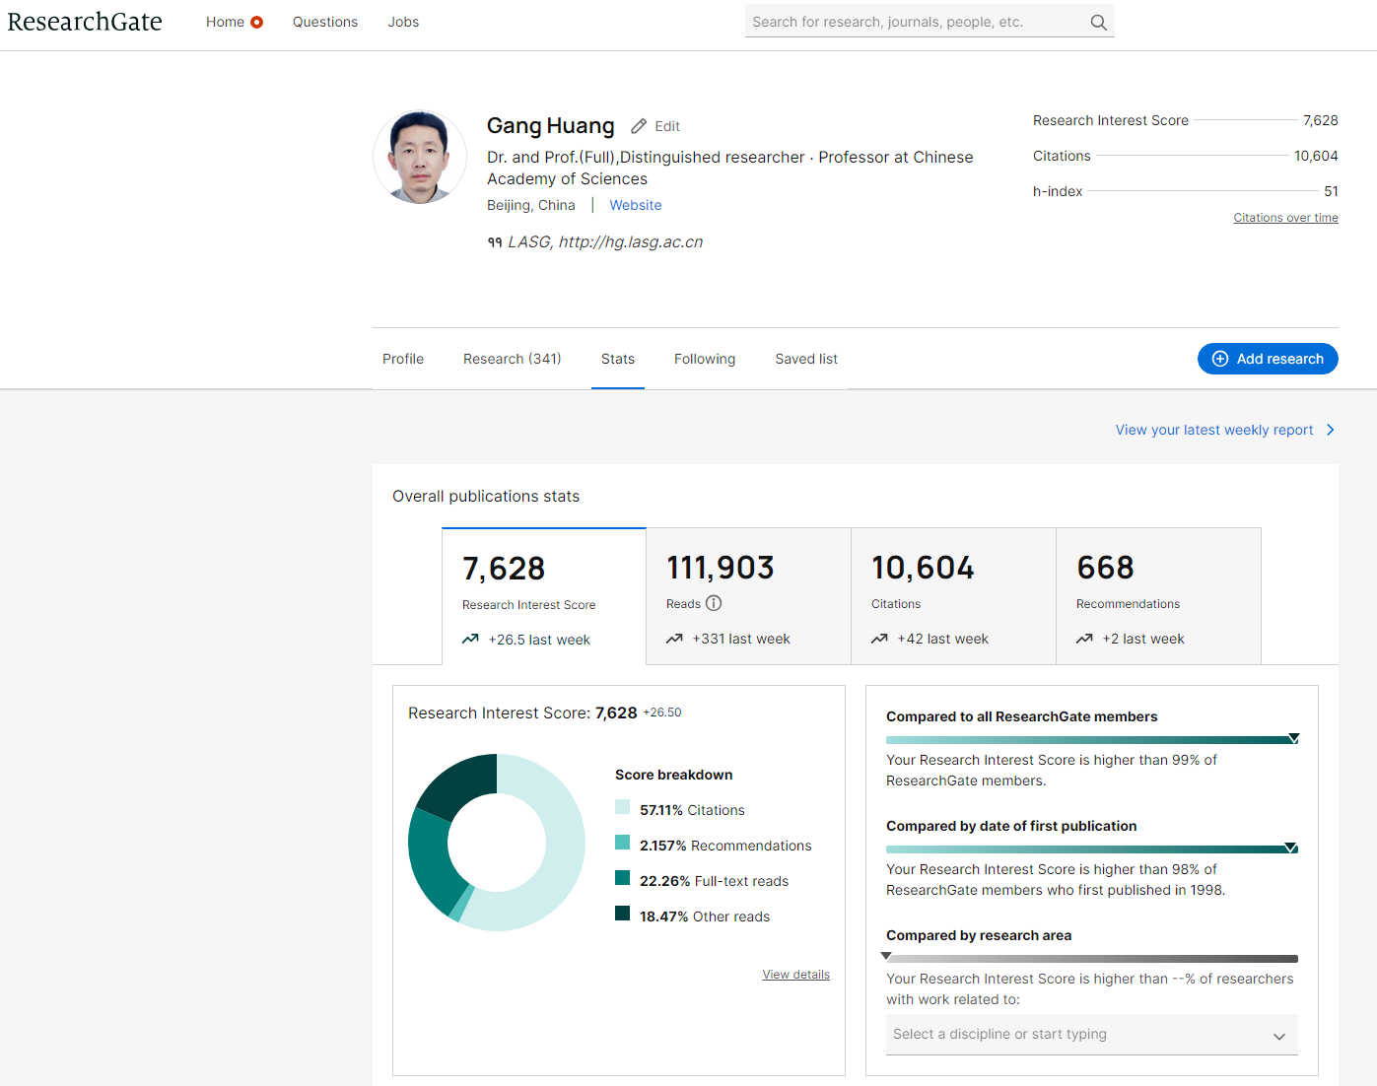
Task: Click trend arrow icon beside +42 last week
Action: click(879, 639)
